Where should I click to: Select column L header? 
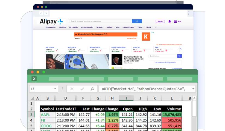[x=172, y=98]
